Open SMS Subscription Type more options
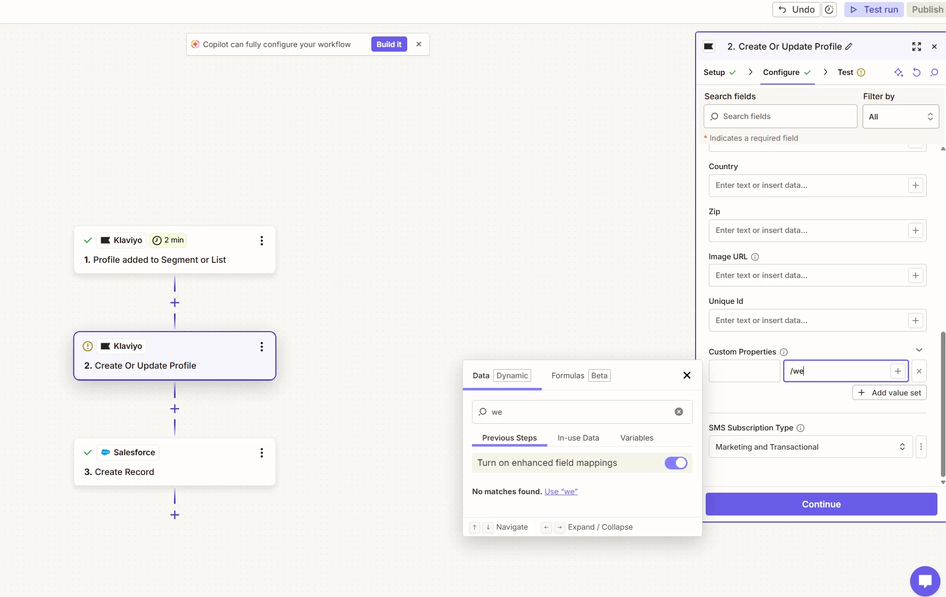Viewport: 946px width, 597px height. [921, 447]
